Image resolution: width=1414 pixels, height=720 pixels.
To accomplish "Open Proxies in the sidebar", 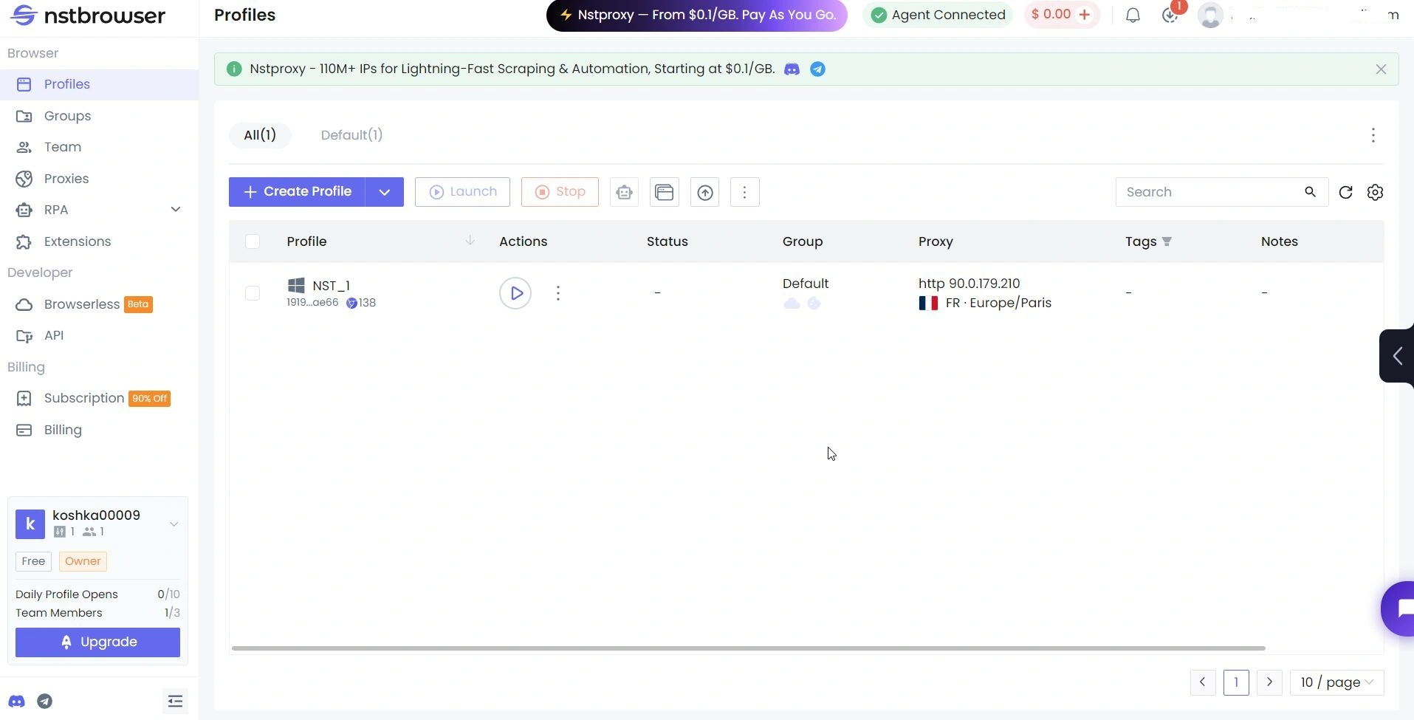I will pos(66,179).
